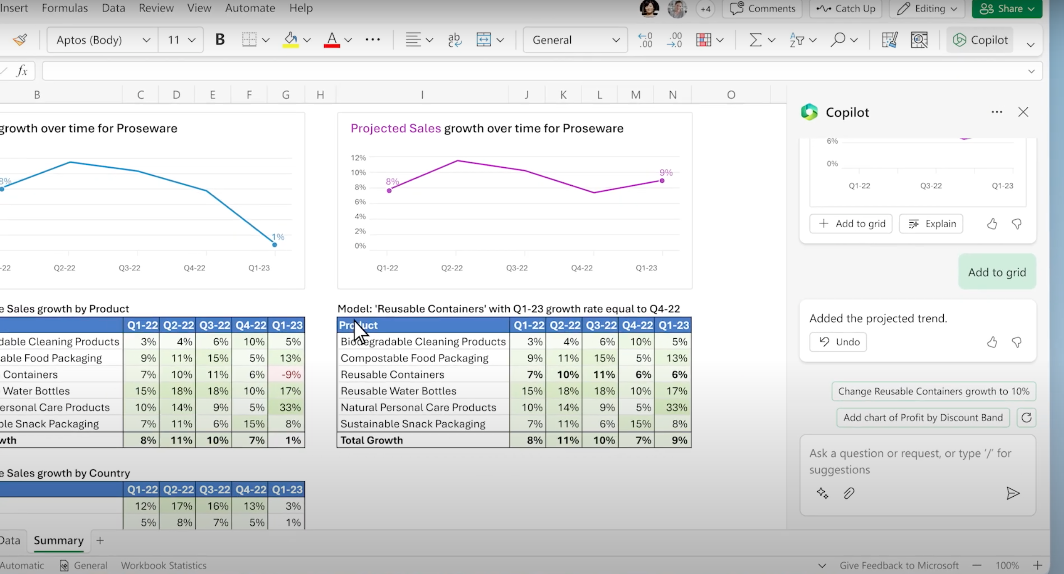Open the Review ribbon tab
Image resolution: width=1064 pixels, height=574 pixels.
156,8
